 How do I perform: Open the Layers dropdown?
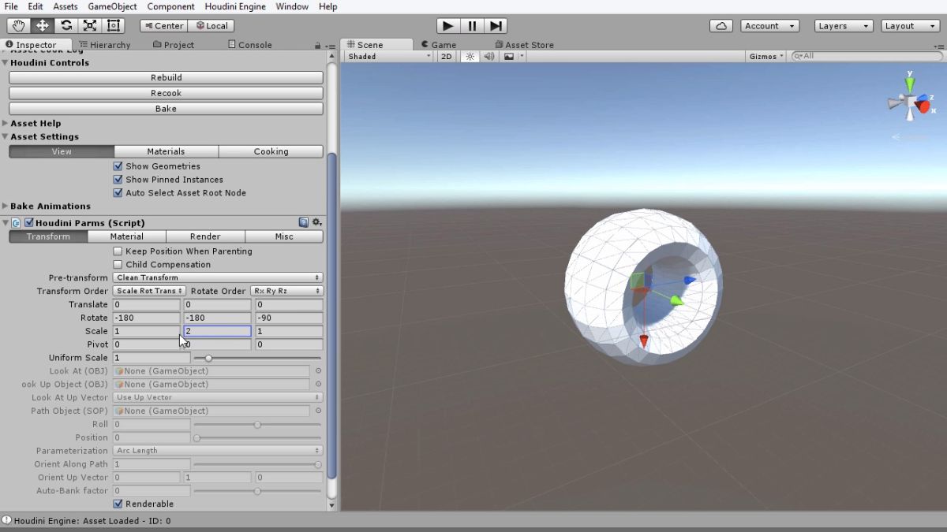click(844, 26)
